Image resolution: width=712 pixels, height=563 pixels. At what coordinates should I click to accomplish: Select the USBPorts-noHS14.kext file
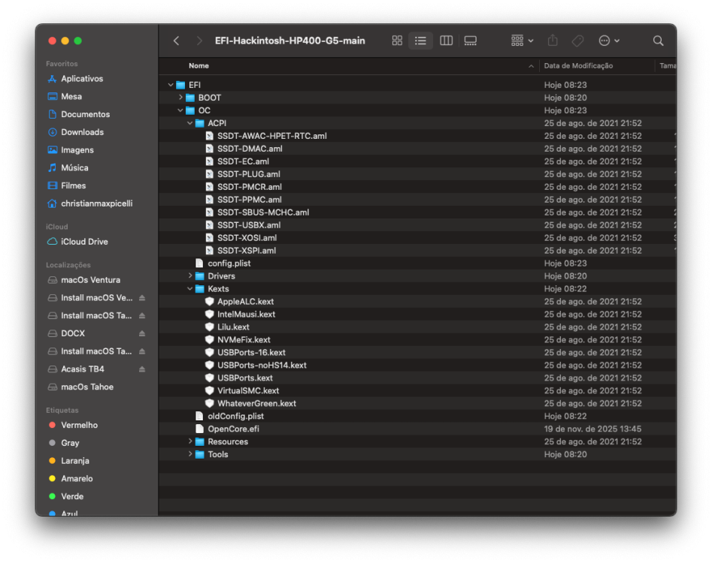(x=262, y=365)
